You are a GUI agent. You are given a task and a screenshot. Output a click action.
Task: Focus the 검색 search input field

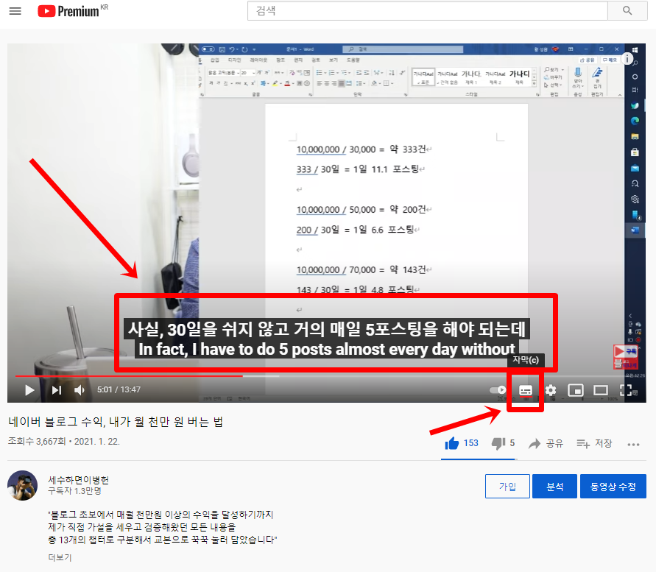click(x=427, y=11)
